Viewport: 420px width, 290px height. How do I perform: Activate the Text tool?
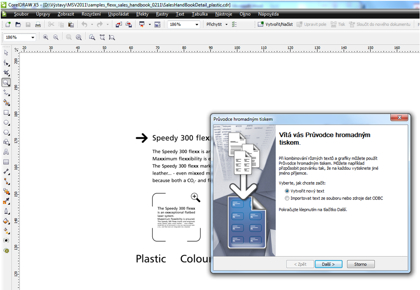point(6,152)
